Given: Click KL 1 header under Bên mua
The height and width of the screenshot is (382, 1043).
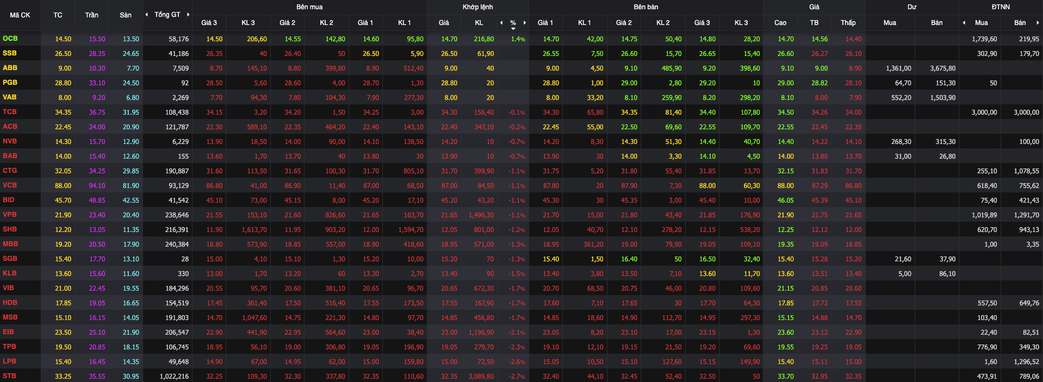Looking at the screenshot, I should click(405, 23).
